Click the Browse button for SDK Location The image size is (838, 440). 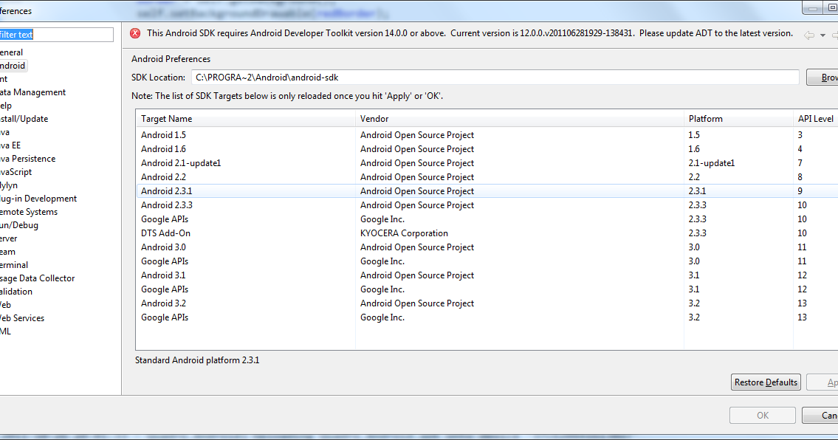(823, 78)
